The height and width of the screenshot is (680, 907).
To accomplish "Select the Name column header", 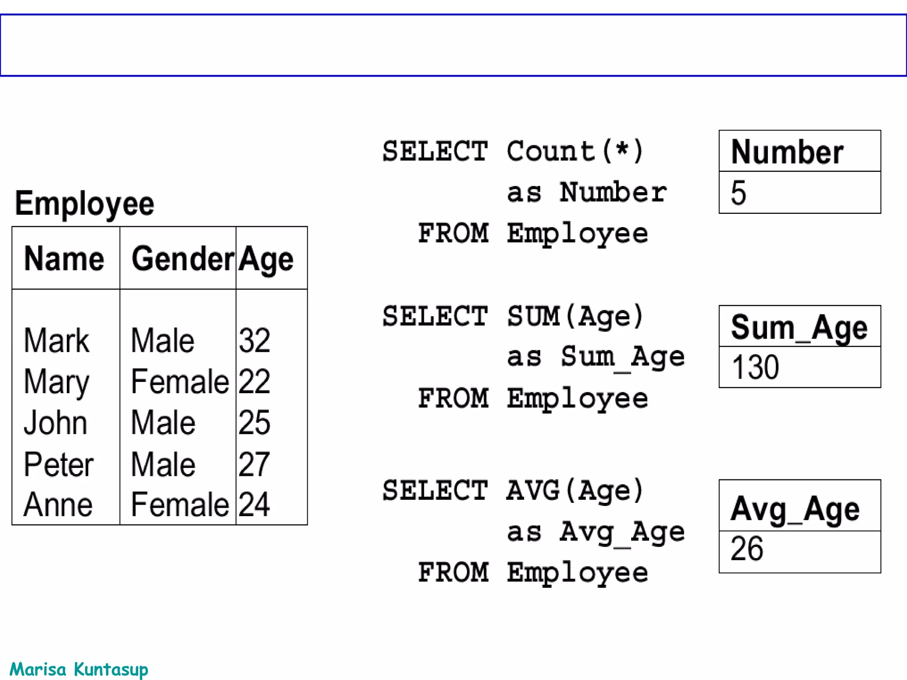I will pyautogui.click(x=64, y=259).
